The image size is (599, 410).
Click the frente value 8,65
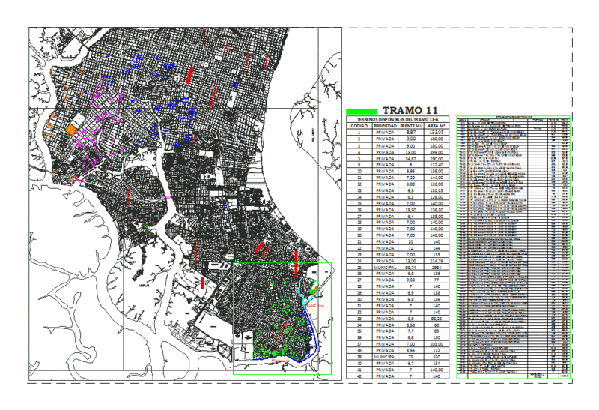coord(410,350)
